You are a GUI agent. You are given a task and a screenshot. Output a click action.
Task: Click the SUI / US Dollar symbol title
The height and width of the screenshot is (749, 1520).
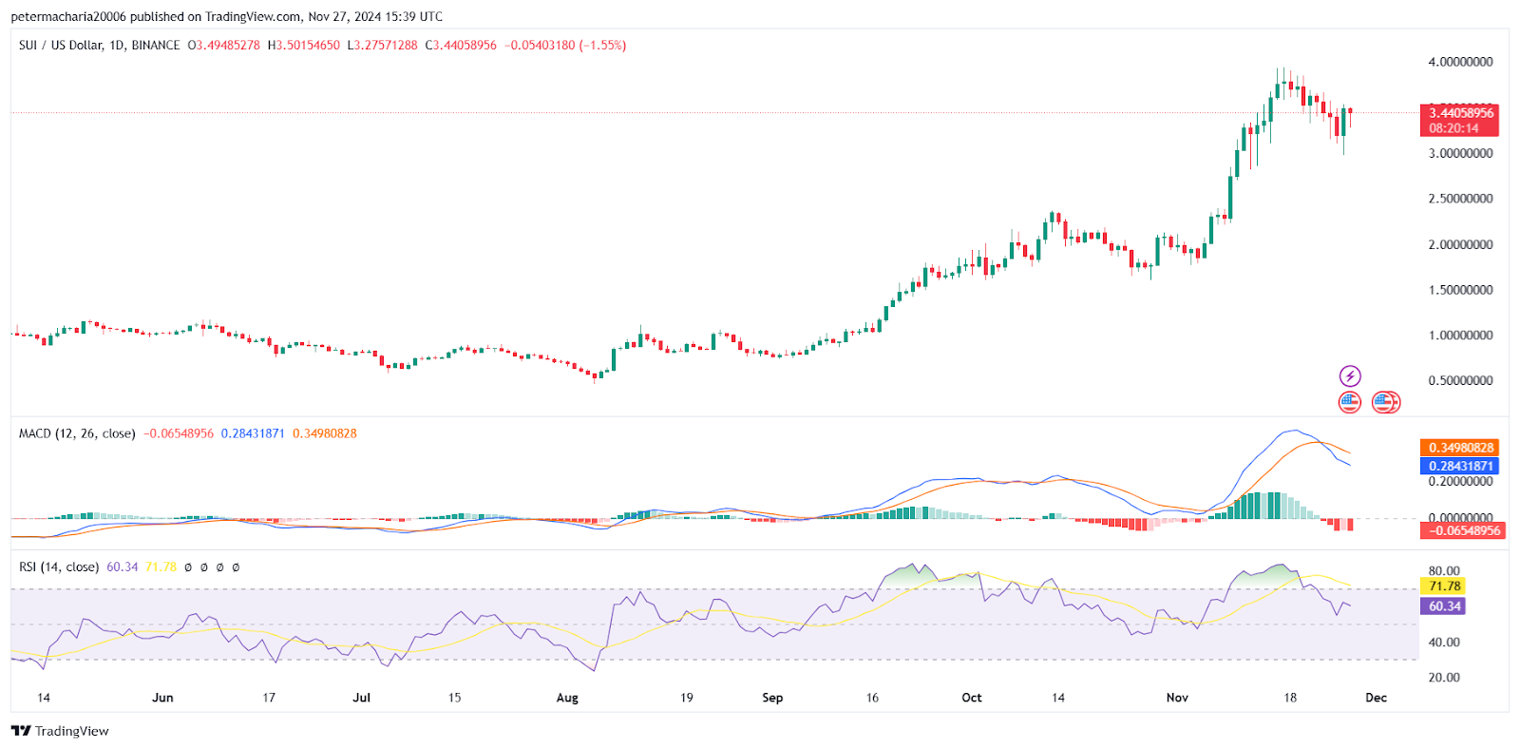(x=99, y=46)
